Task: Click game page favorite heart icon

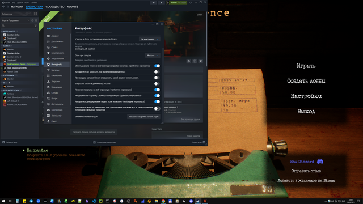Action: pyautogui.click(x=201, y=61)
